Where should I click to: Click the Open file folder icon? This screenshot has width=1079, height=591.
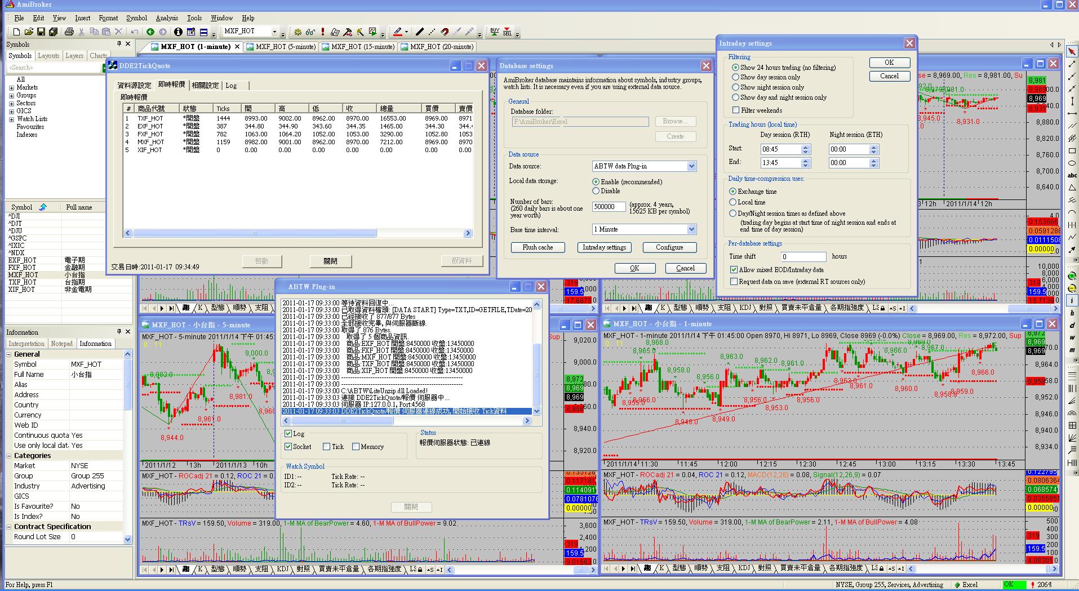29,32
